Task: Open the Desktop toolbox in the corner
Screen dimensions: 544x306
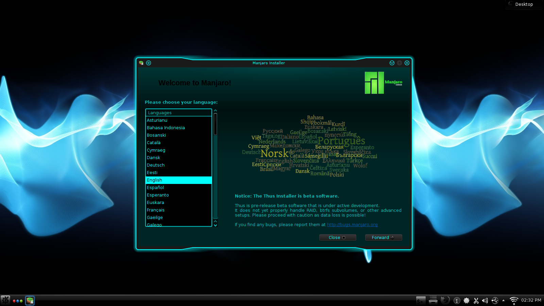Action: (524, 4)
